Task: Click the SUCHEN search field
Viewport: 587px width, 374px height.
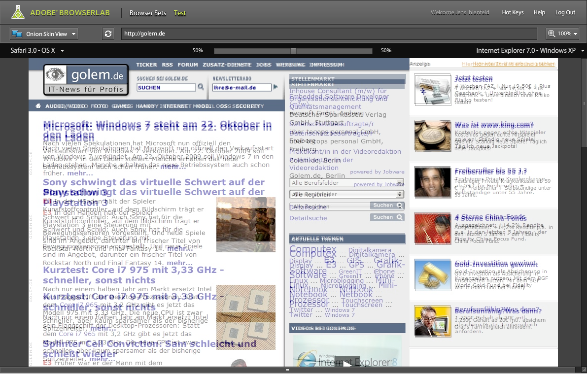Action: (x=166, y=87)
